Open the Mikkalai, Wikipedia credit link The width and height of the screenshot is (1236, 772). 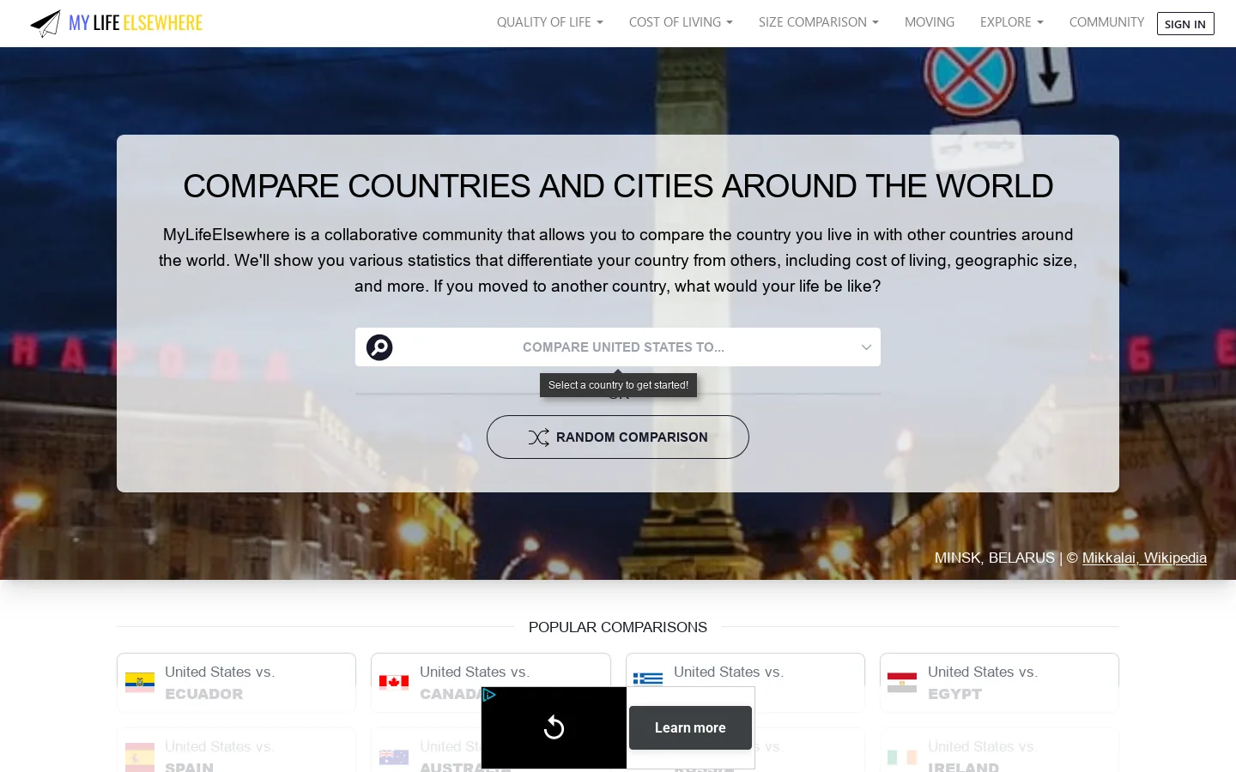(x=1144, y=558)
